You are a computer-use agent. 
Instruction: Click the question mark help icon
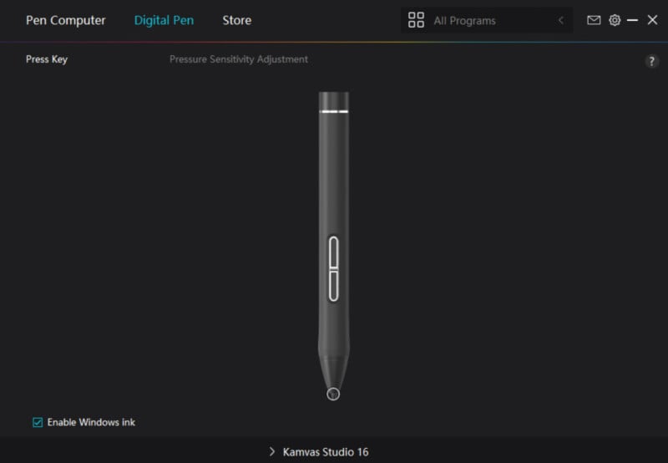coord(651,61)
